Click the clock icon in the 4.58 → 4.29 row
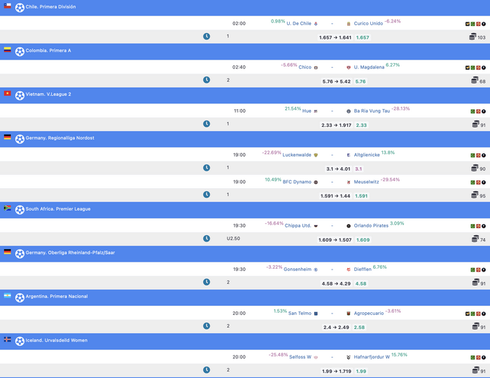Viewport: 490px width, 378px height. (x=206, y=282)
